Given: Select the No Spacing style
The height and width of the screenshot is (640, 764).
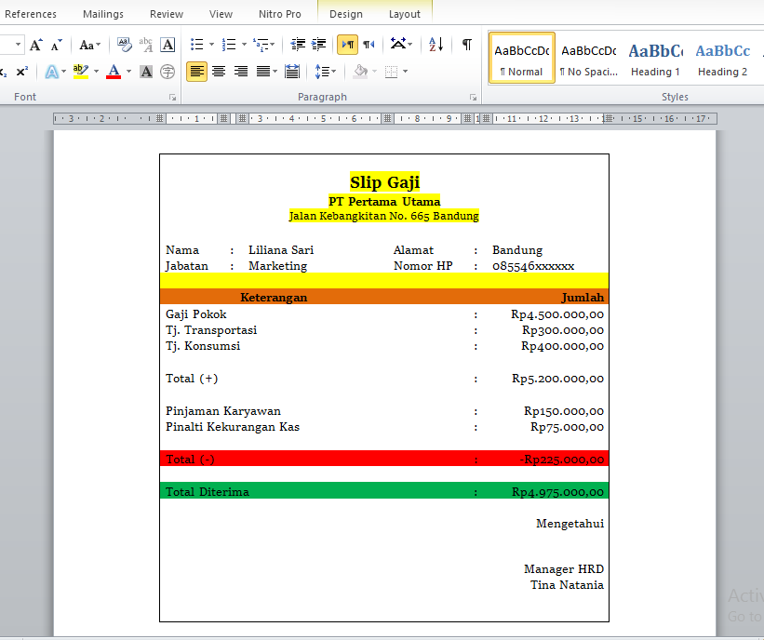Looking at the screenshot, I should pos(589,58).
